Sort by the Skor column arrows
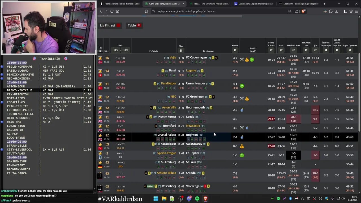The width and height of the screenshot is (361, 203). click(x=181, y=50)
